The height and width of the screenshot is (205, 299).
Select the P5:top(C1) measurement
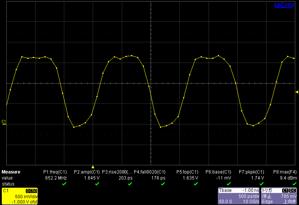[187, 172]
